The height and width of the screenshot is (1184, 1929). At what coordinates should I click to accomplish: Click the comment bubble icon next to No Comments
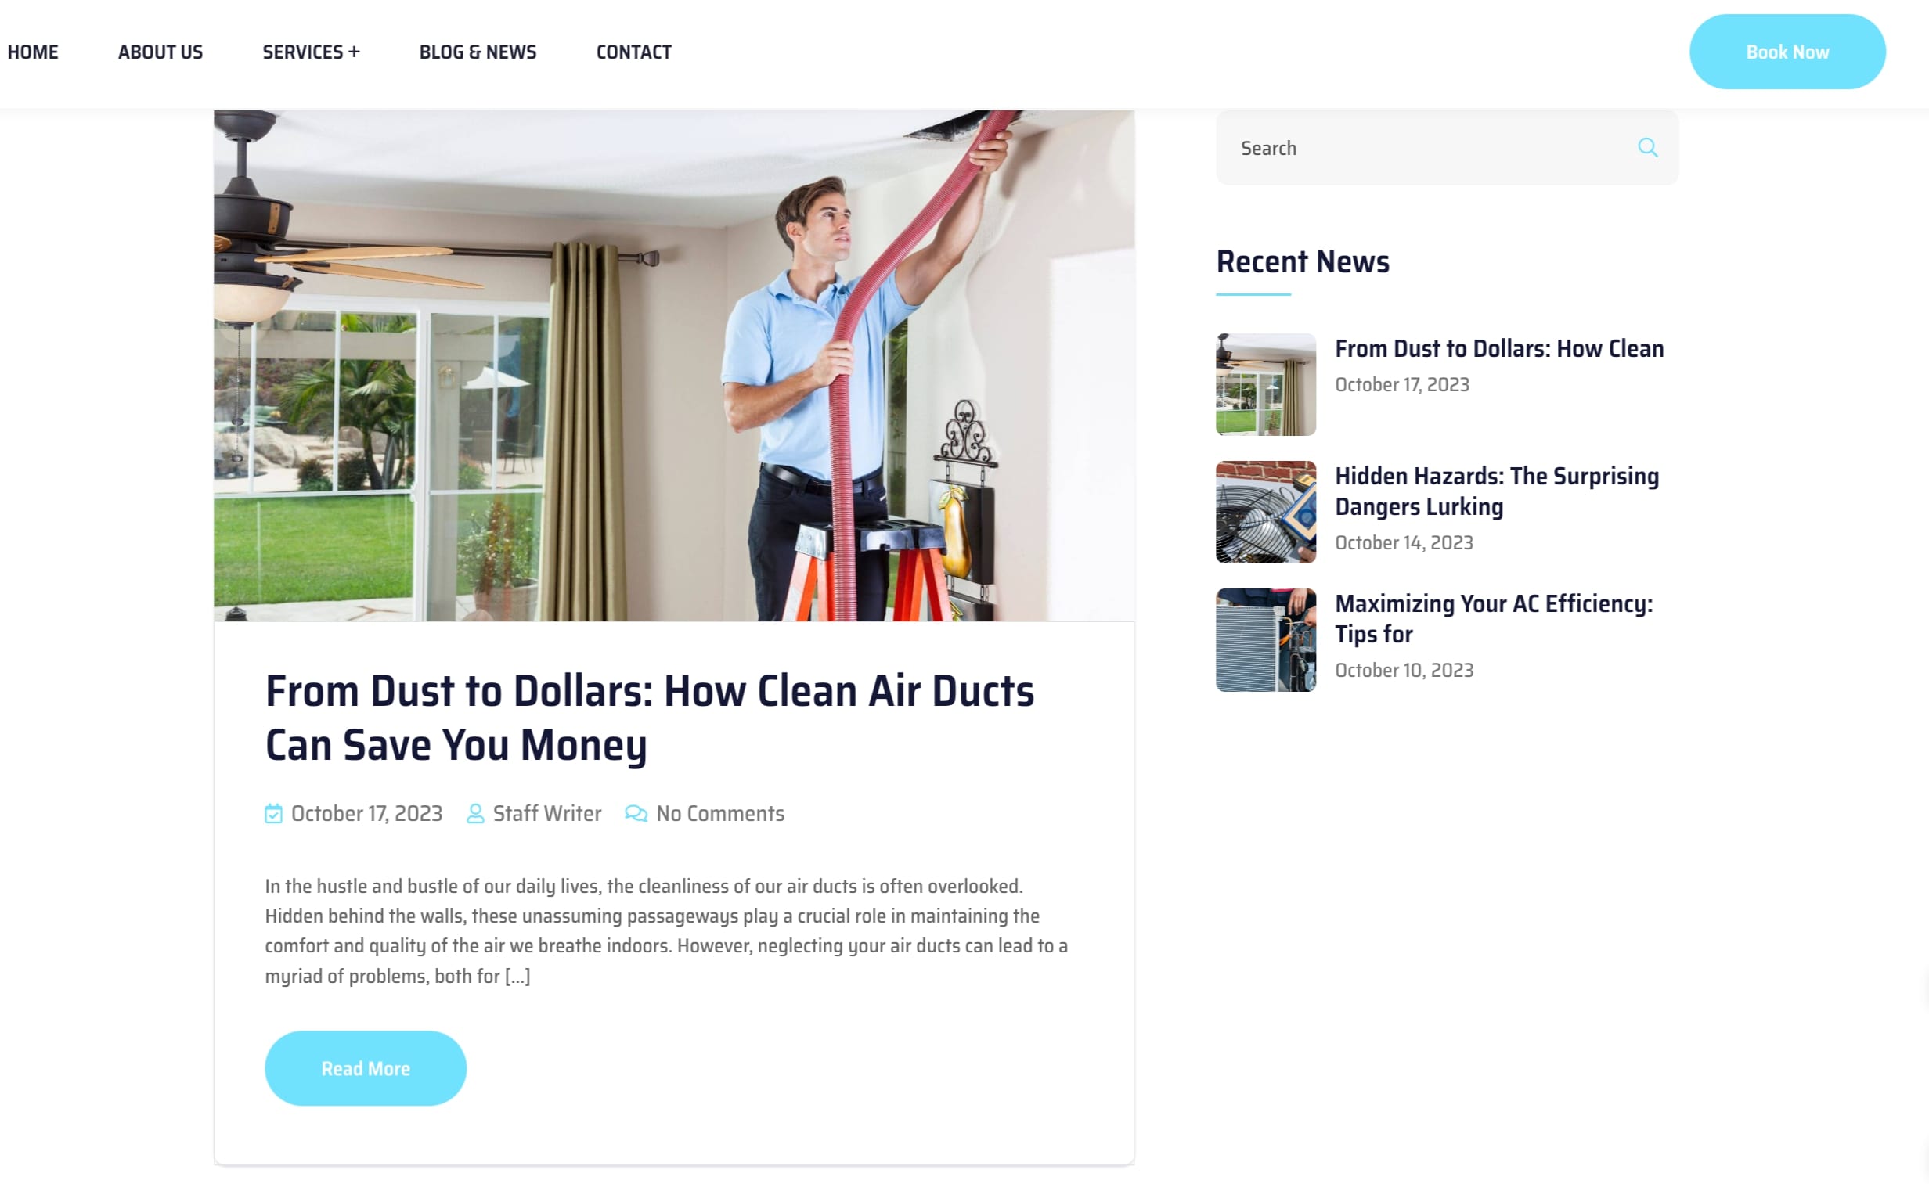pyautogui.click(x=635, y=814)
